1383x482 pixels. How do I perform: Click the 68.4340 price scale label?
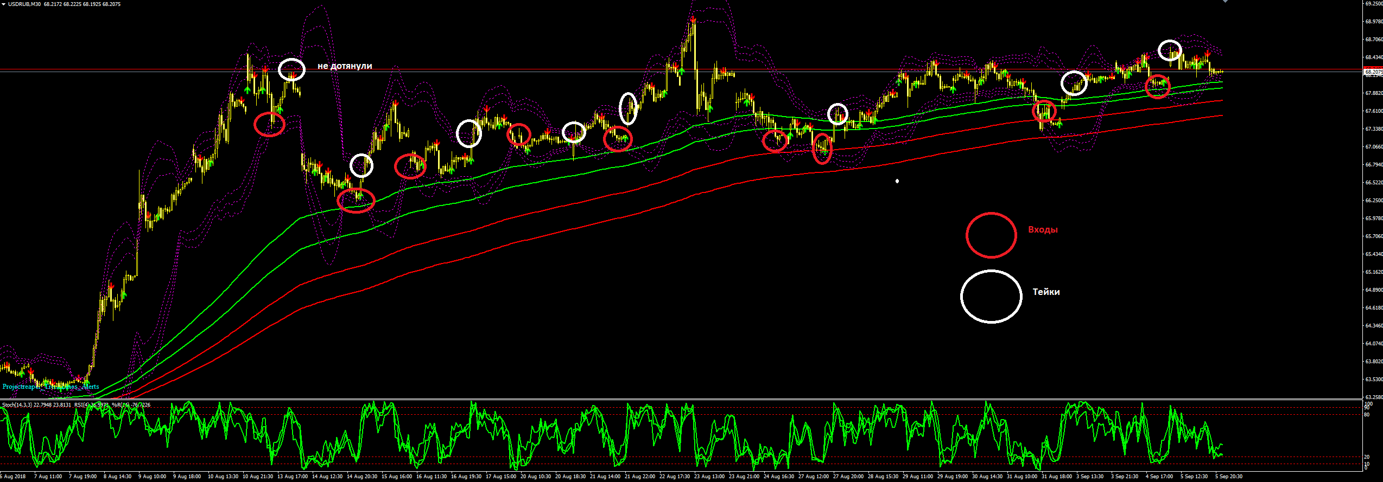pos(1373,57)
